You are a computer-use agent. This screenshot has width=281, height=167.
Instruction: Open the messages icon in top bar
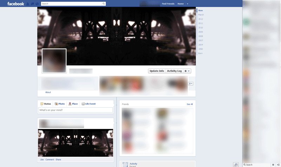[x=32, y=4]
